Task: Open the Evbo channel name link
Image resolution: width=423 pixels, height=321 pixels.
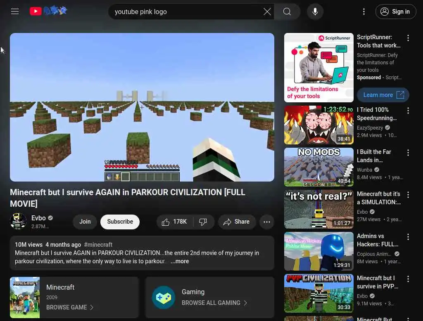Action: pyautogui.click(x=38, y=218)
